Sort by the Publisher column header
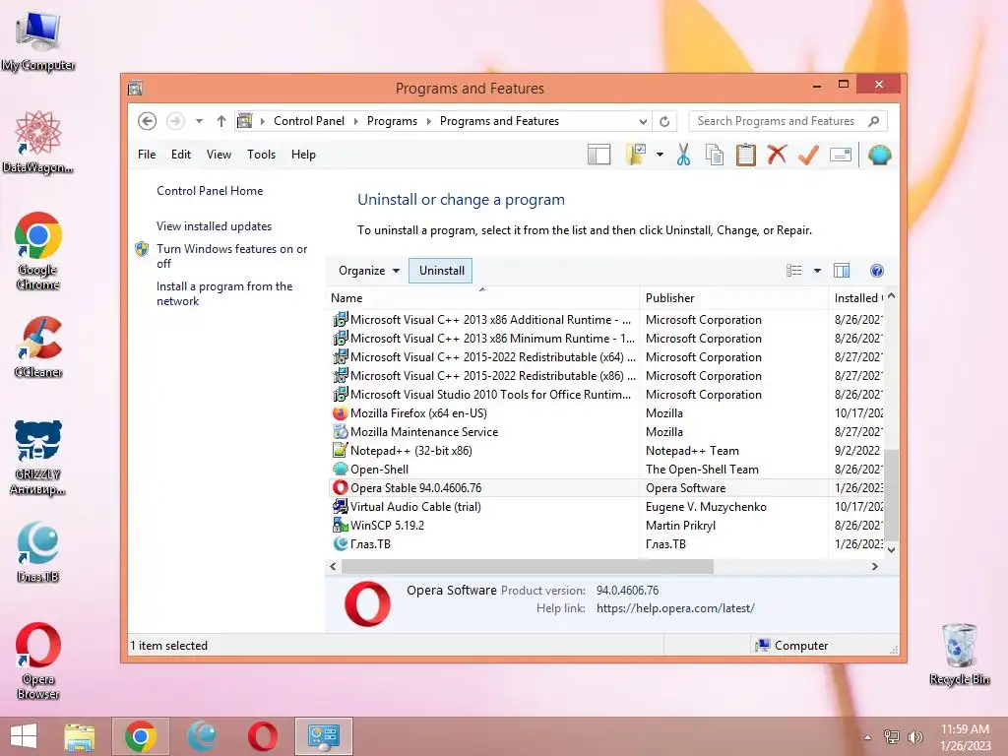Image resolution: width=1008 pixels, height=756 pixels. pos(733,298)
